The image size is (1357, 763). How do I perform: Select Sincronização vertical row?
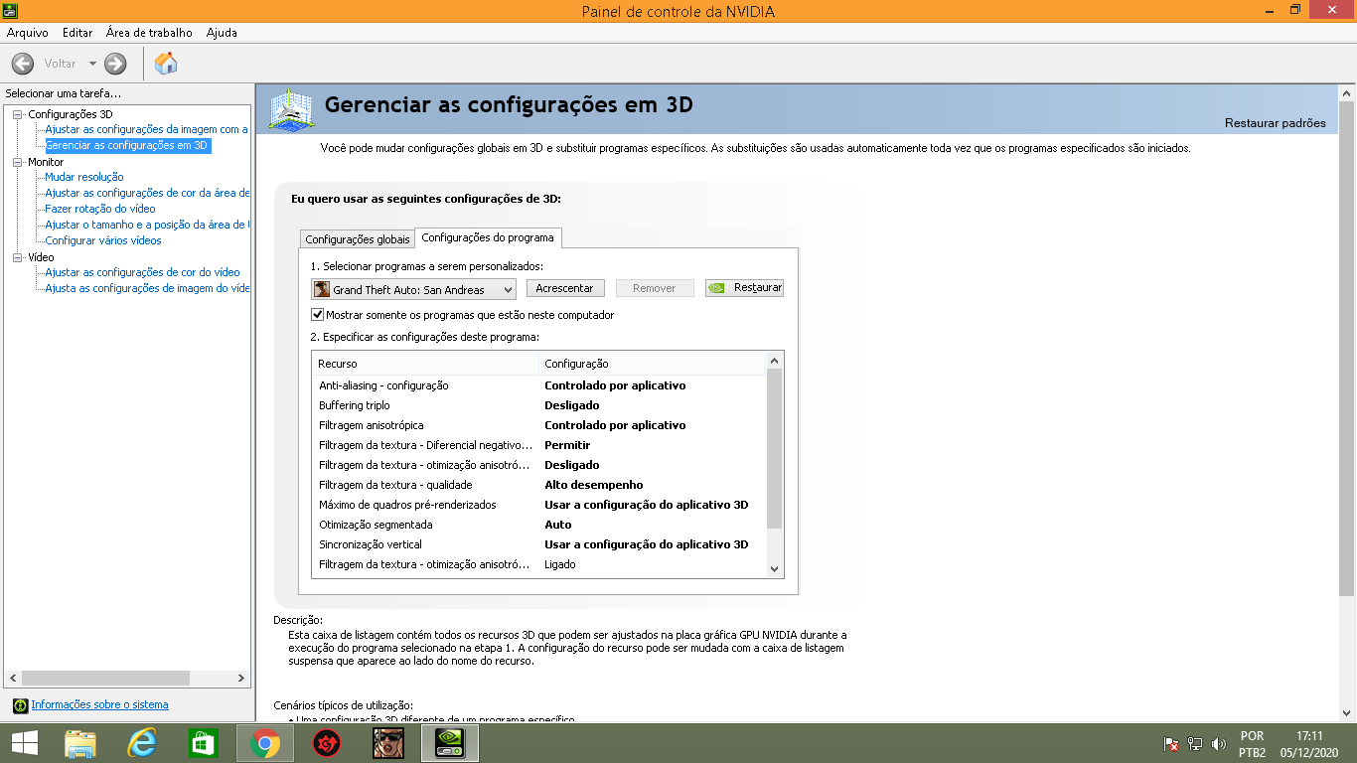(540, 544)
